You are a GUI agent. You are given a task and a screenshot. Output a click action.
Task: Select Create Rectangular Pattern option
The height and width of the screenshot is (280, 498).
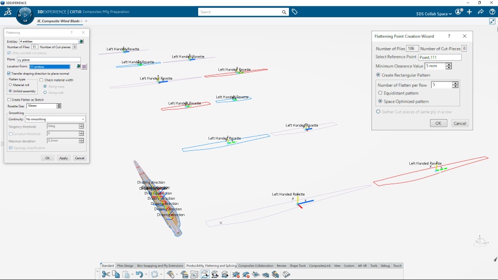pyautogui.click(x=378, y=75)
